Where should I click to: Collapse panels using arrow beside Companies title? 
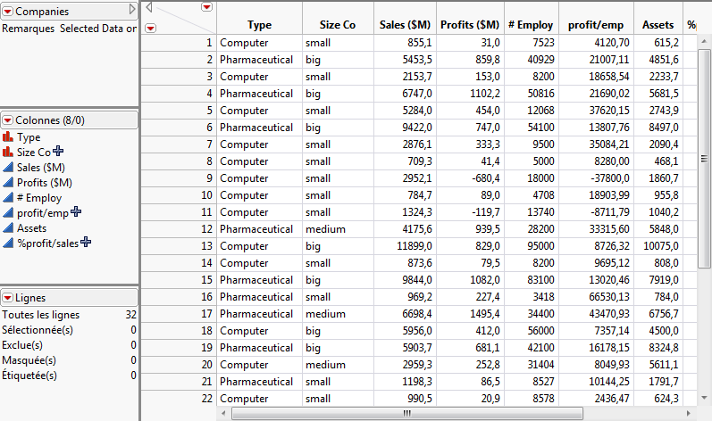click(132, 10)
